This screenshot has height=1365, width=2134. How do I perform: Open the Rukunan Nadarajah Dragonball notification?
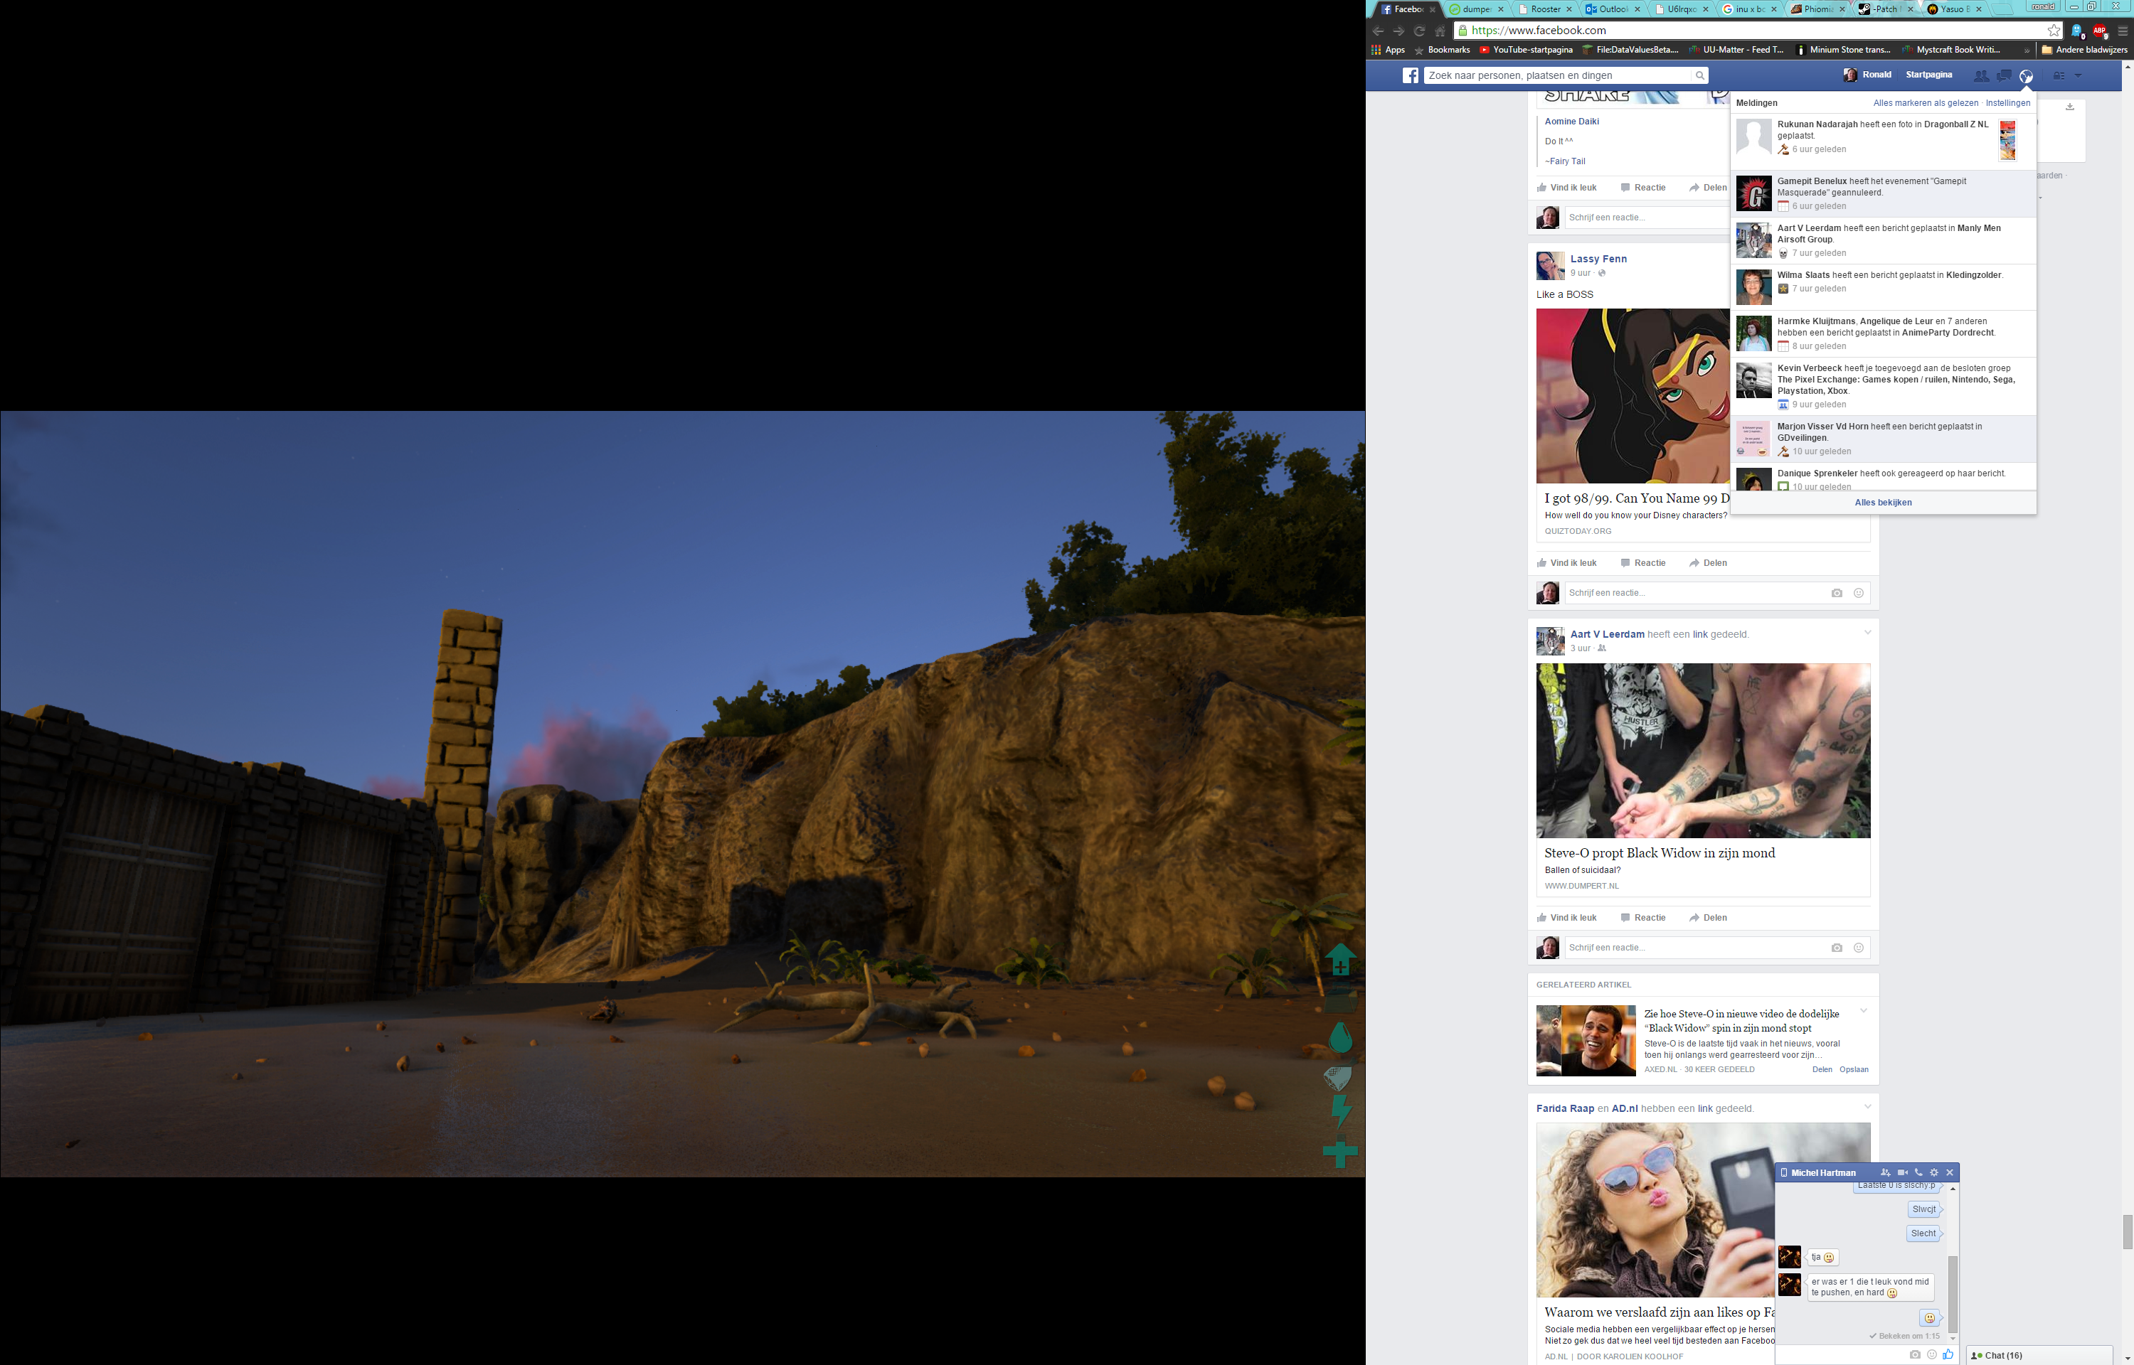click(1883, 141)
